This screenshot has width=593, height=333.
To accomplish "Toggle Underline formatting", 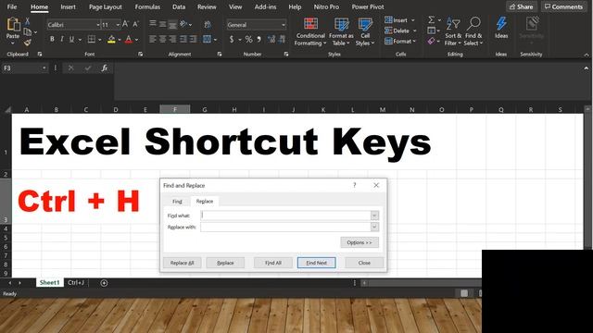I will (x=71, y=39).
